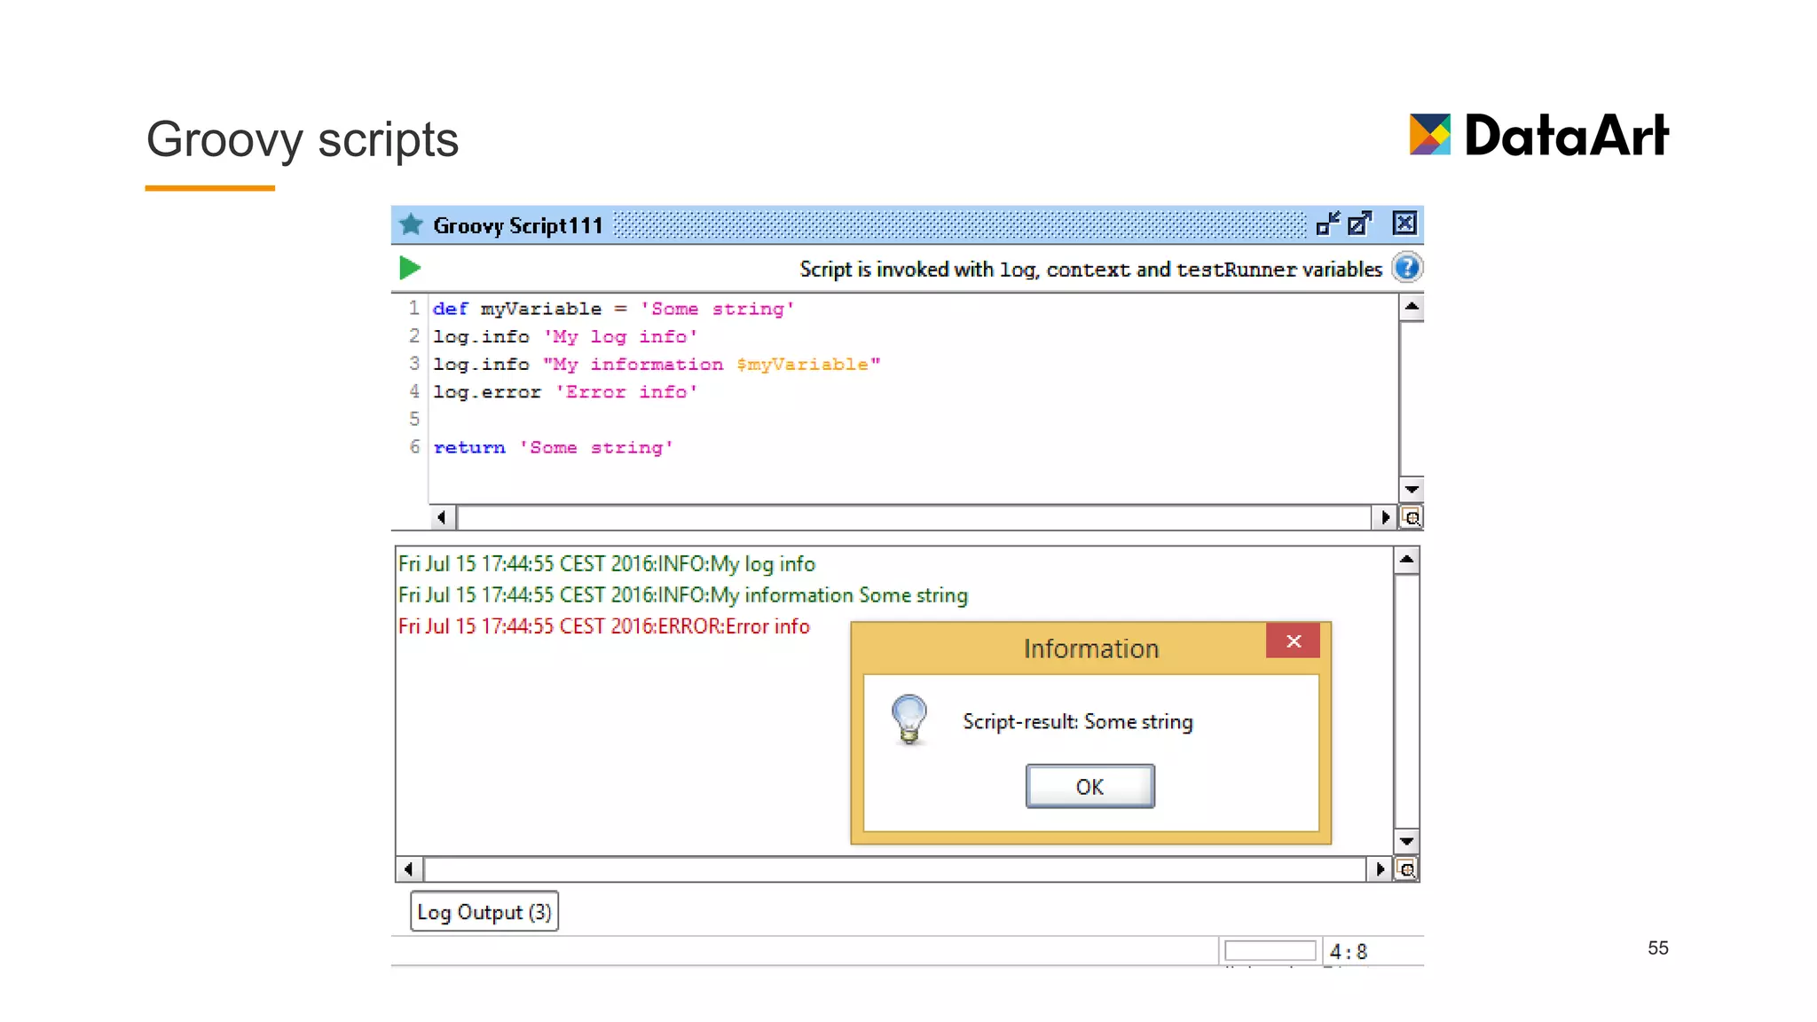Maximize the Groovy Script111 window with the outward-arrow icon
This screenshot has height=1022, width=1817.
pyautogui.click(x=1359, y=224)
